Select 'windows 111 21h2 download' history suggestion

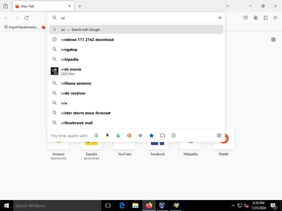click(x=136, y=40)
